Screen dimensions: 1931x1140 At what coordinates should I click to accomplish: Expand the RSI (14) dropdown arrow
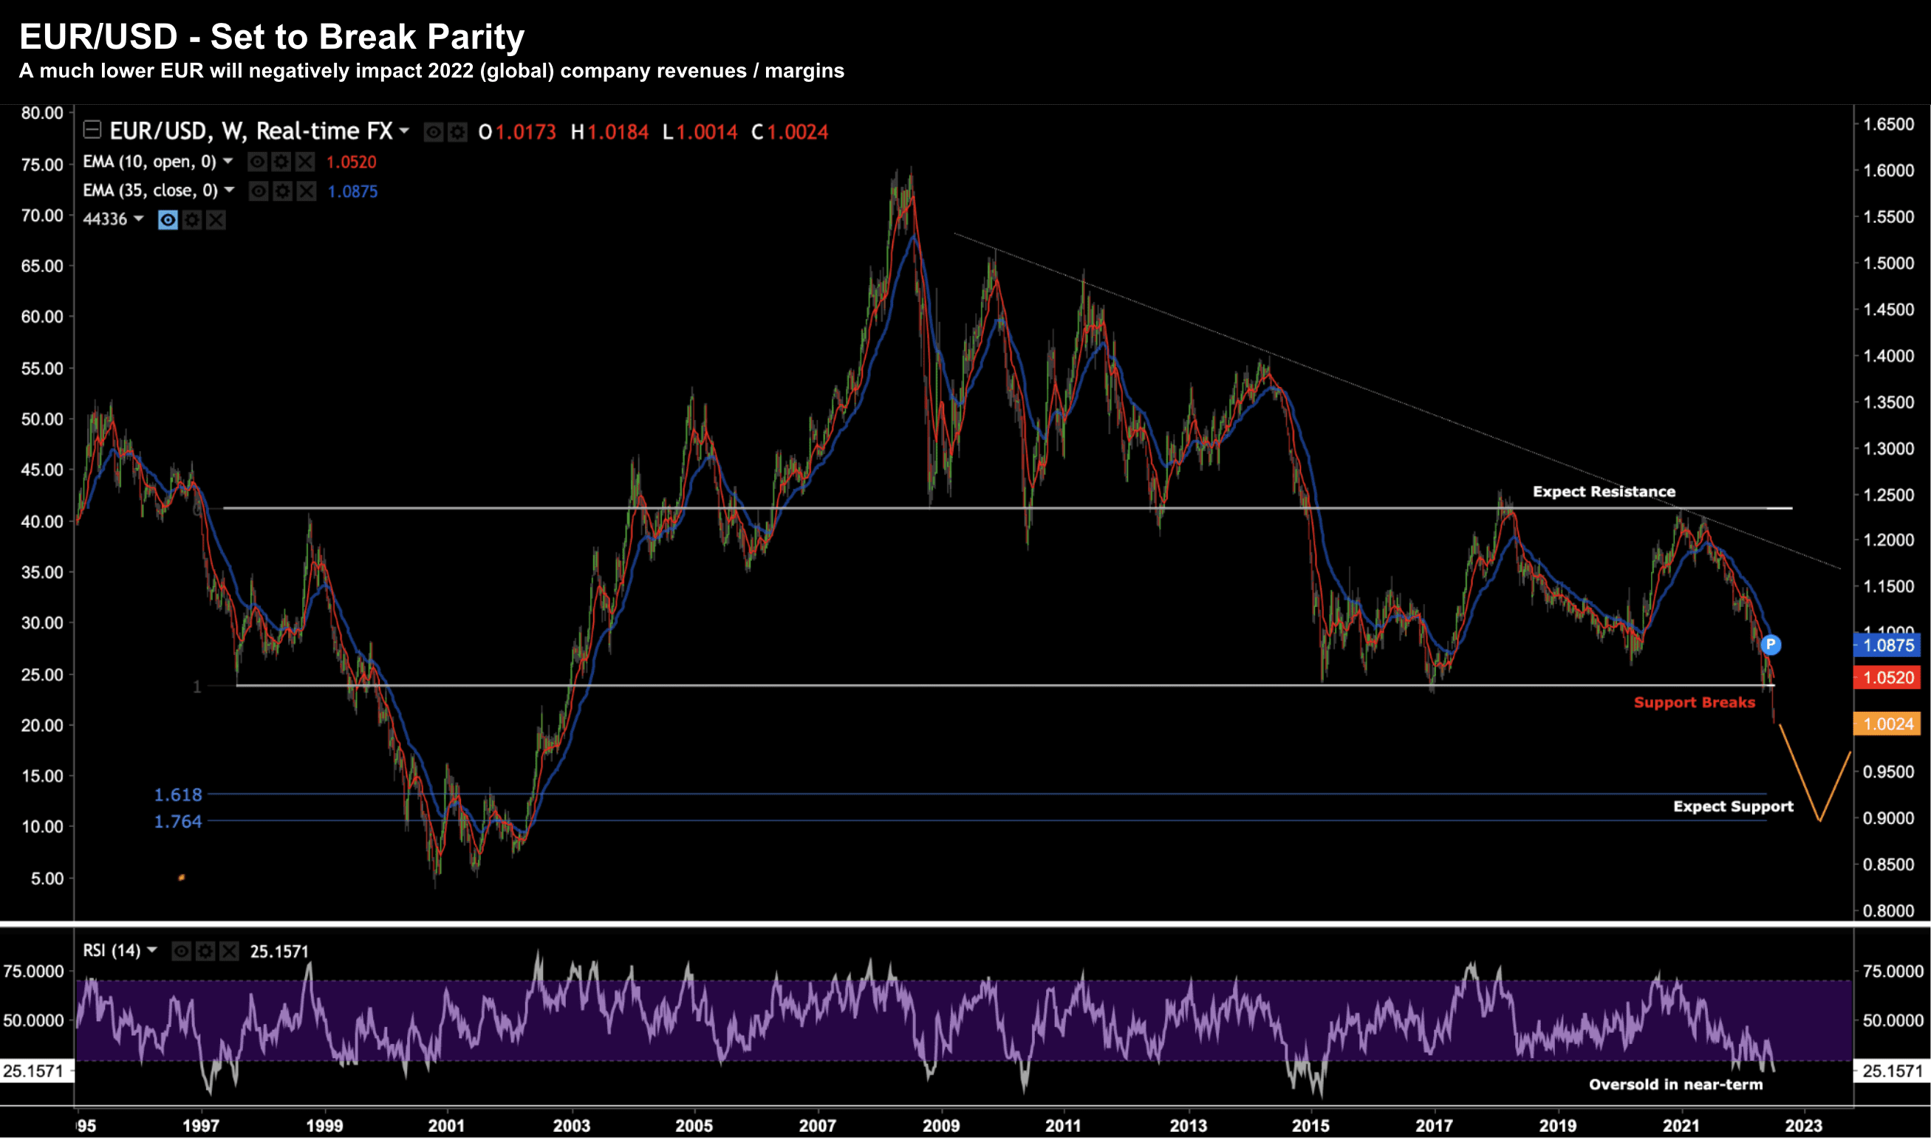(152, 950)
